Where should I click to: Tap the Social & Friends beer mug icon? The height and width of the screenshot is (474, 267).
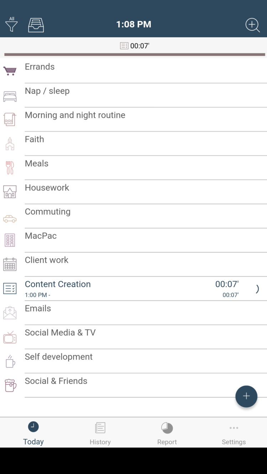pyautogui.click(x=10, y=385)
